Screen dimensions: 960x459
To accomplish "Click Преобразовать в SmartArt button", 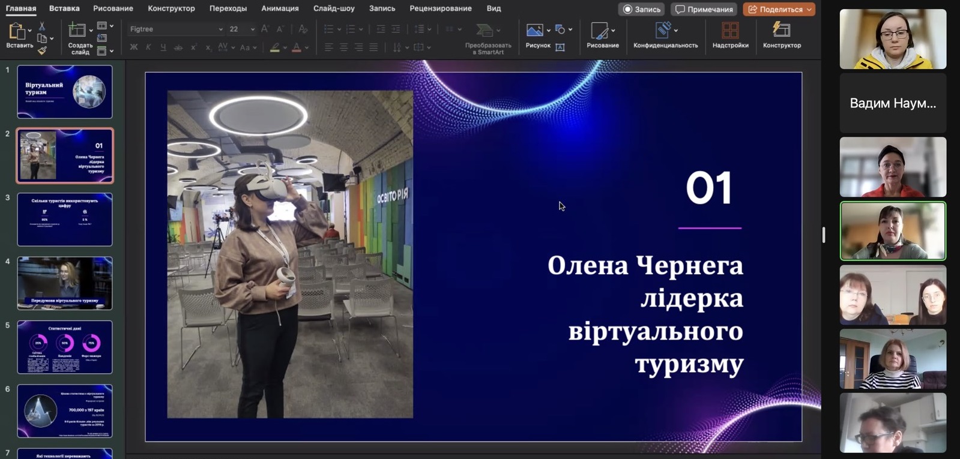I will click(x=488, y=38).
